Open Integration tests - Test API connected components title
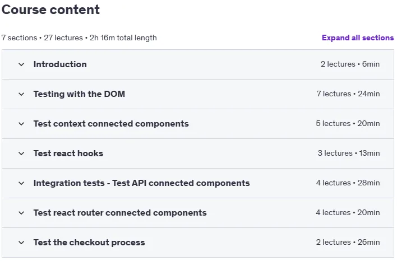 141,183
